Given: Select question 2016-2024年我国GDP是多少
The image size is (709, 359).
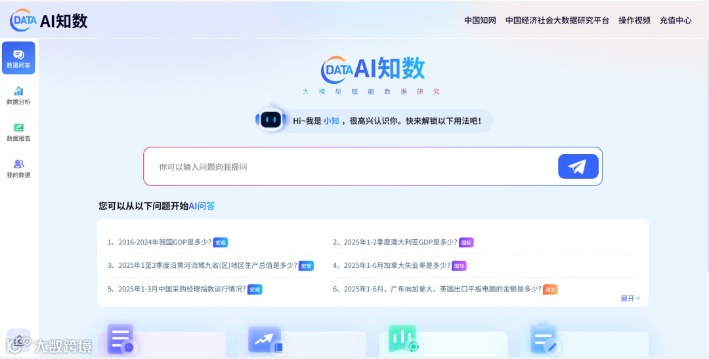Looking at the screenshot, I should pyautogui.click(x=160, y=242).
